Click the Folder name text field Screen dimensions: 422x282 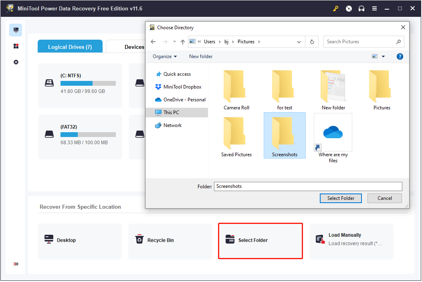tap(308, 187)
